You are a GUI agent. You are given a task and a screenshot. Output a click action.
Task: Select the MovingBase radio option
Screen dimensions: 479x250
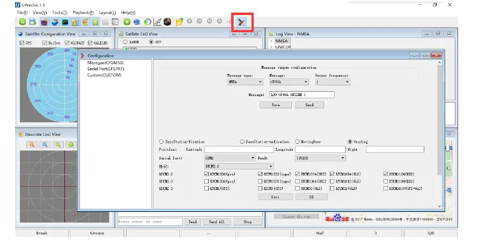[297, 142]
